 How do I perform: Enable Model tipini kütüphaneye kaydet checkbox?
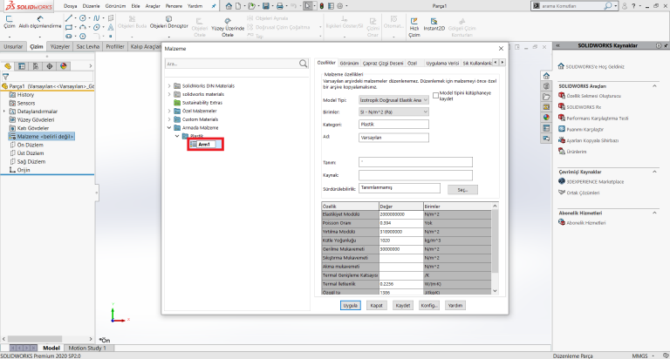[x=436, y=94]
